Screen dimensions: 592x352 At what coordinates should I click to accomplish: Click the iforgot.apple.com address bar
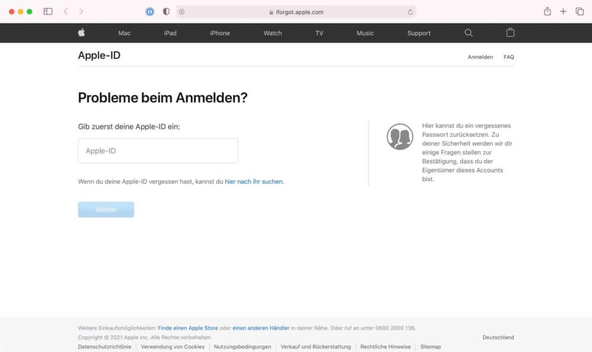pyautogui.click(x=296, y=12)
